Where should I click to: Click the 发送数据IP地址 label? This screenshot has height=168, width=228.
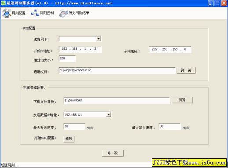pyautogui.click(x=46, y=115)
